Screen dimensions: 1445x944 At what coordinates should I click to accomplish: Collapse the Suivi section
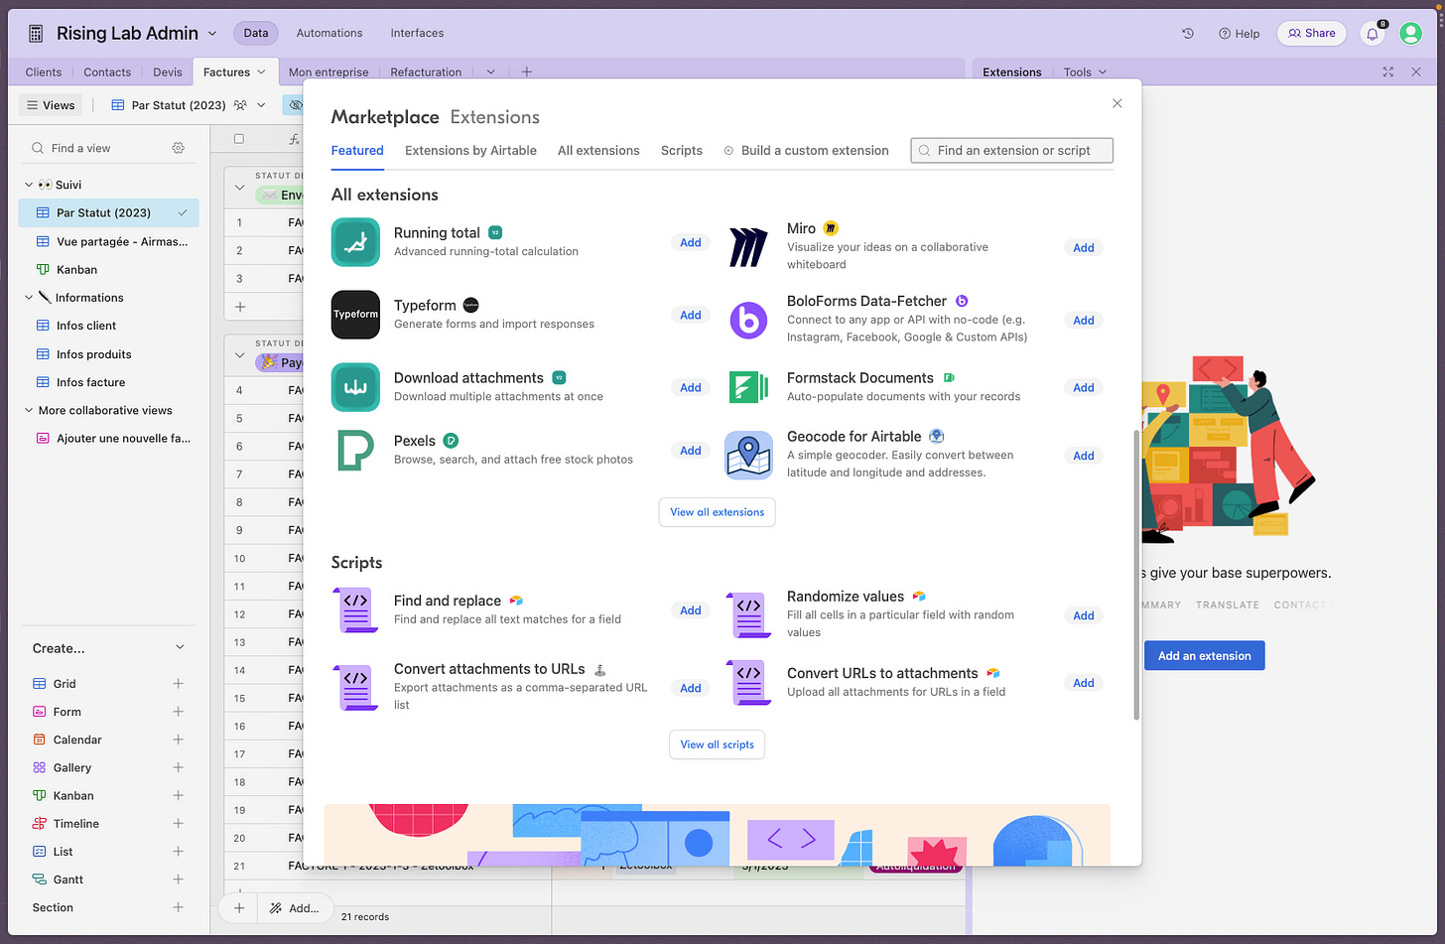pos(29,185)
